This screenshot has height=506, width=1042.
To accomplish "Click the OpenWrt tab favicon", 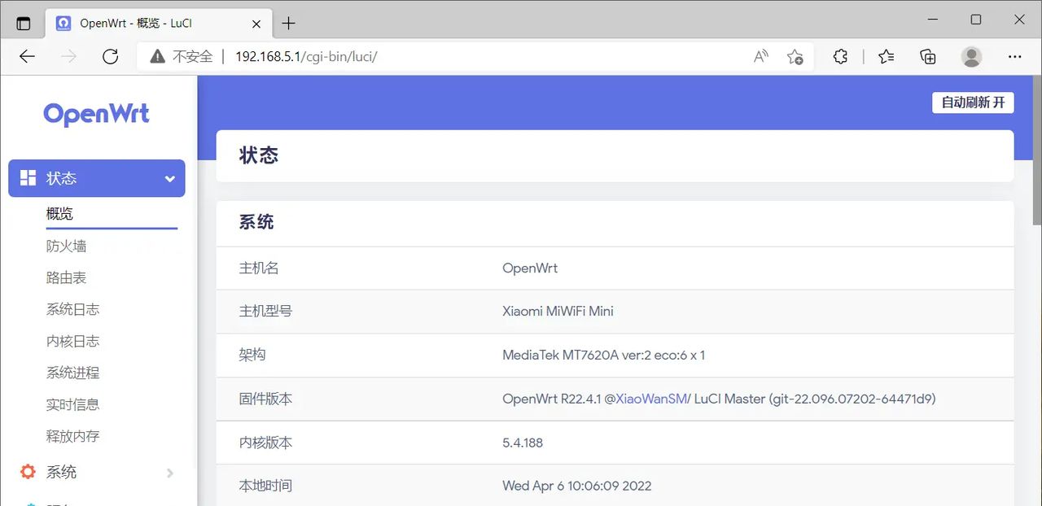I will (63, 24).
